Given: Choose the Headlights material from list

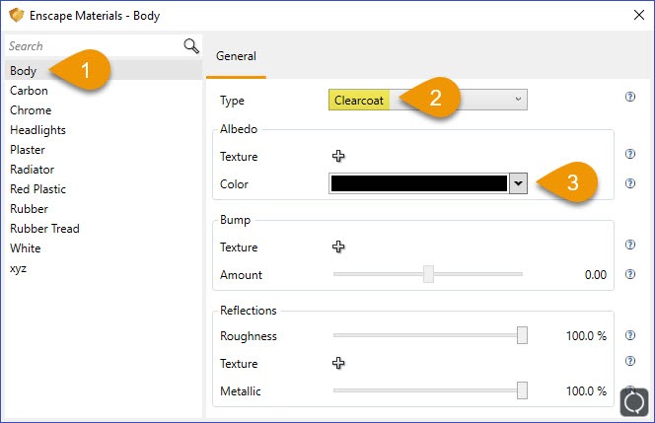Looking at the screenshot, I should coord(36,130).
